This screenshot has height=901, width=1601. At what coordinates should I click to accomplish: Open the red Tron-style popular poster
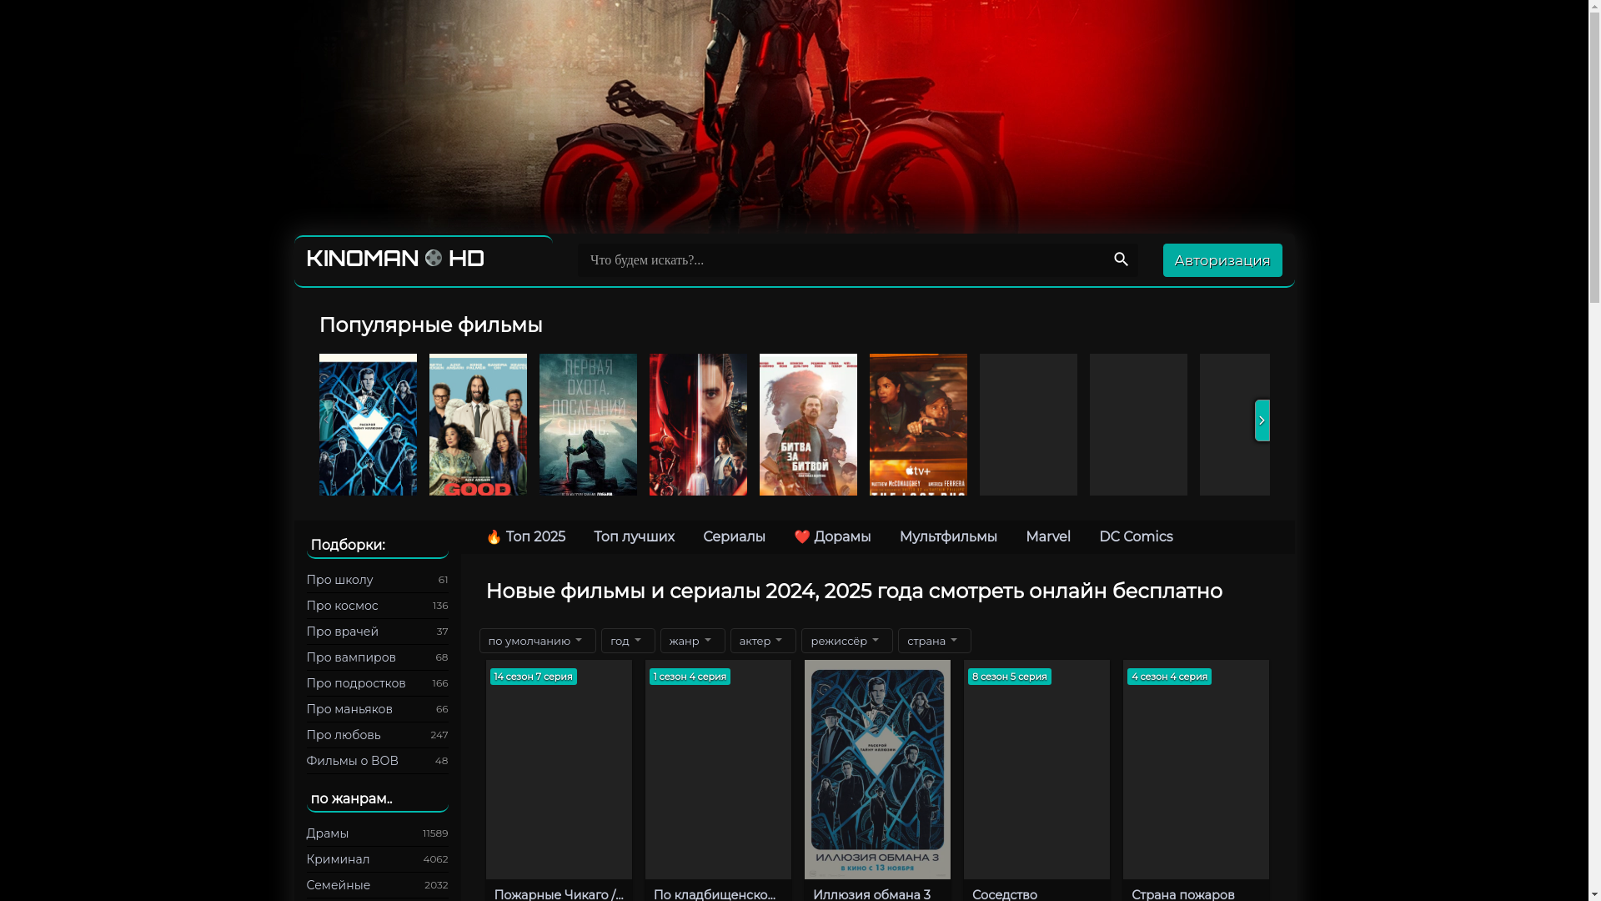[698, 425]
